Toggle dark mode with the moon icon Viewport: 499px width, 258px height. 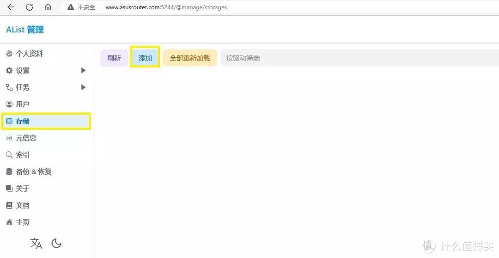[56, 244]
